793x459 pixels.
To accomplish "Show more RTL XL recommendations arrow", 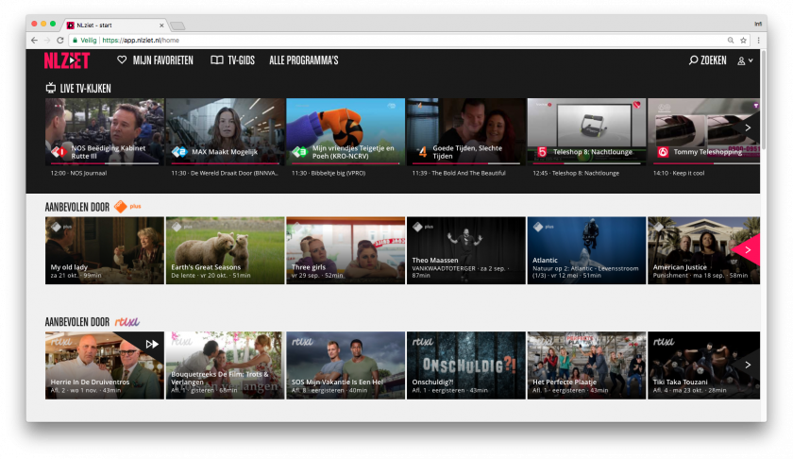I will (x=748, y=365).
